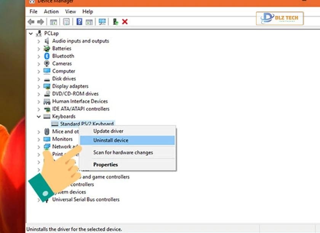Click the Update driver toolbar icon
The height and width of the screenshot is (233, 320).
[115, 22]
